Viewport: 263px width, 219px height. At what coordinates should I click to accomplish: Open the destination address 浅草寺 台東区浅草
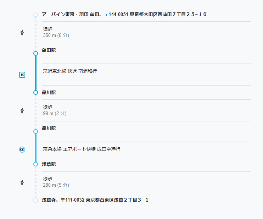[95, 200]
